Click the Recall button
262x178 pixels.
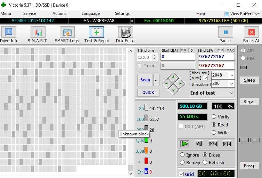coord(249,101)
